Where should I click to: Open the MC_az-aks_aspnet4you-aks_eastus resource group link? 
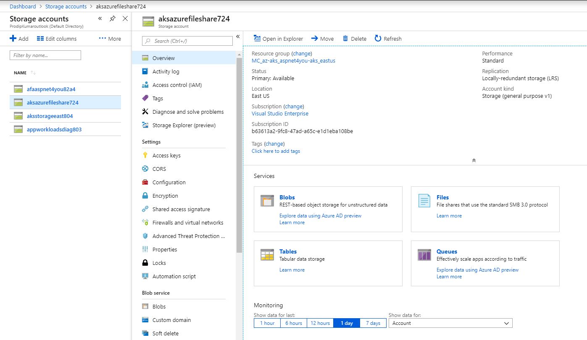(x=293, y=61)
